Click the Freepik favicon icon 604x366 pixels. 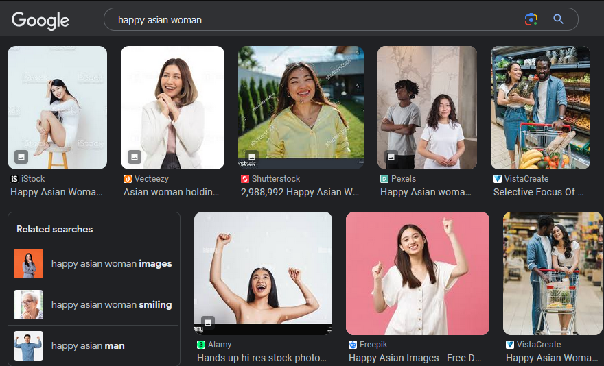coord(353,345)
